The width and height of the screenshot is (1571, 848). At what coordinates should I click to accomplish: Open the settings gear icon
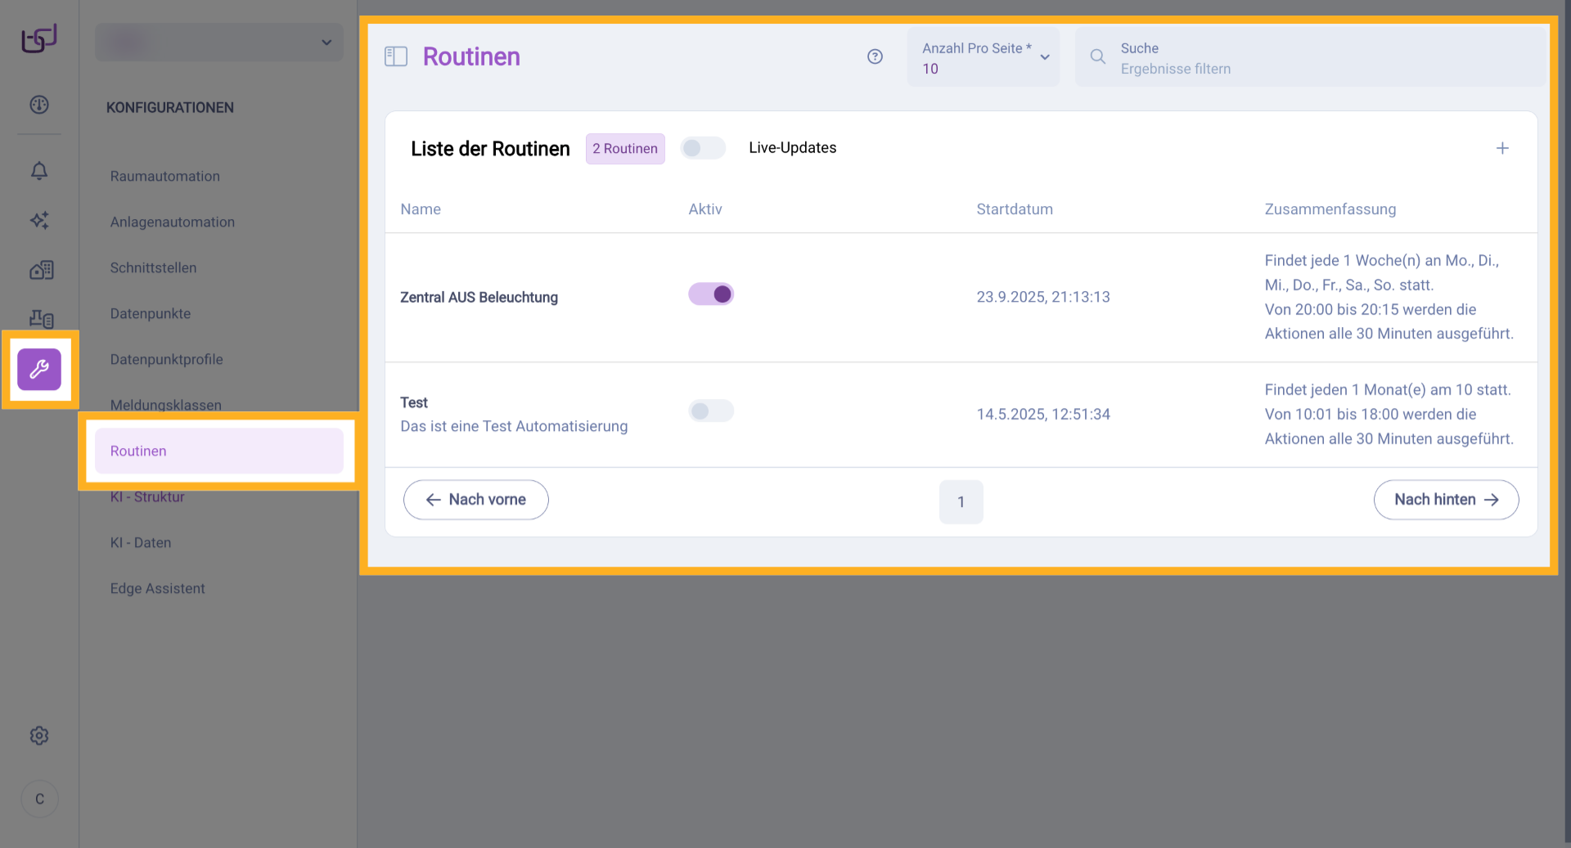(39, 736)
